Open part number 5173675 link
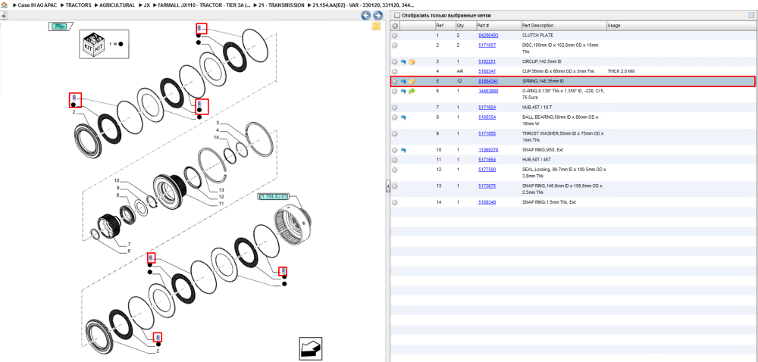758x362 pixels. coord(487,186)
